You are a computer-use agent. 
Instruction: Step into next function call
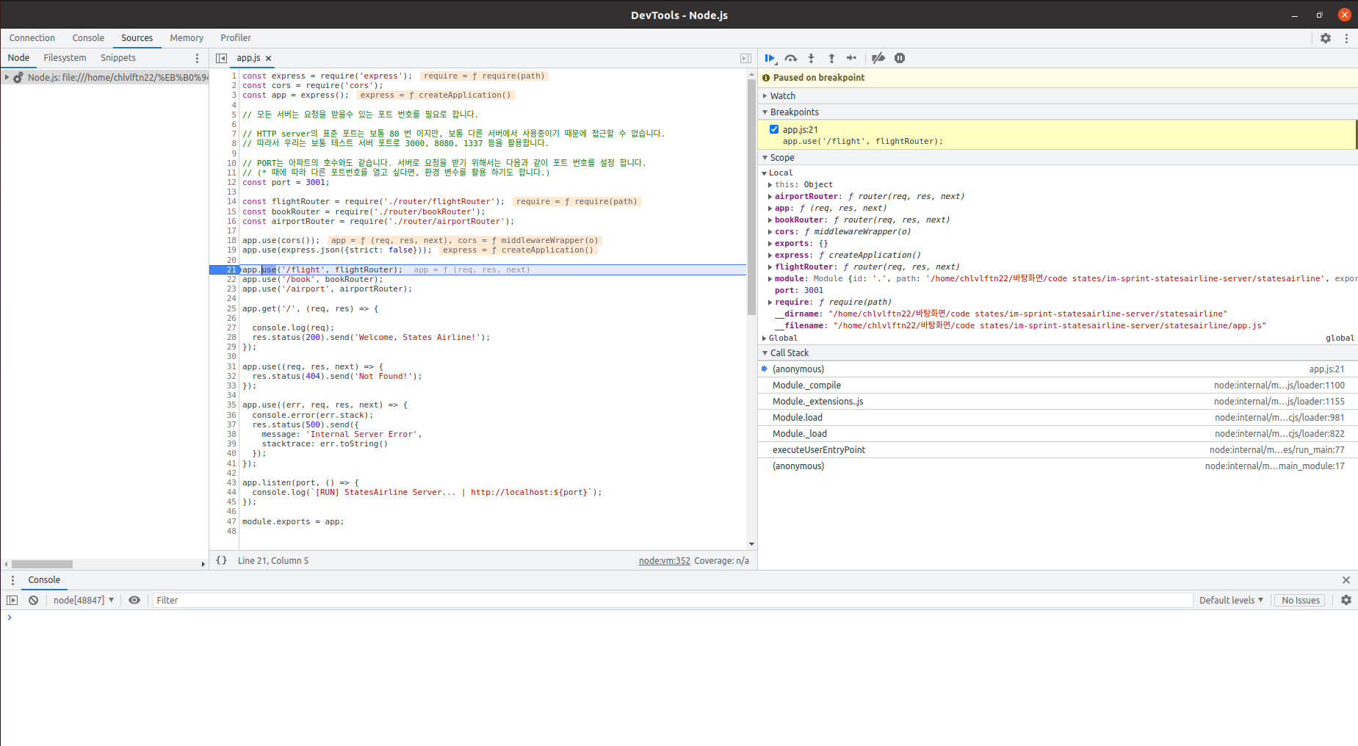pos(811,58)
